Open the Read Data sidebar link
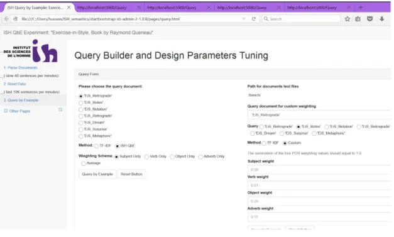Image resolution: width=394 pixels, height=237 pixels. (14, 84)
